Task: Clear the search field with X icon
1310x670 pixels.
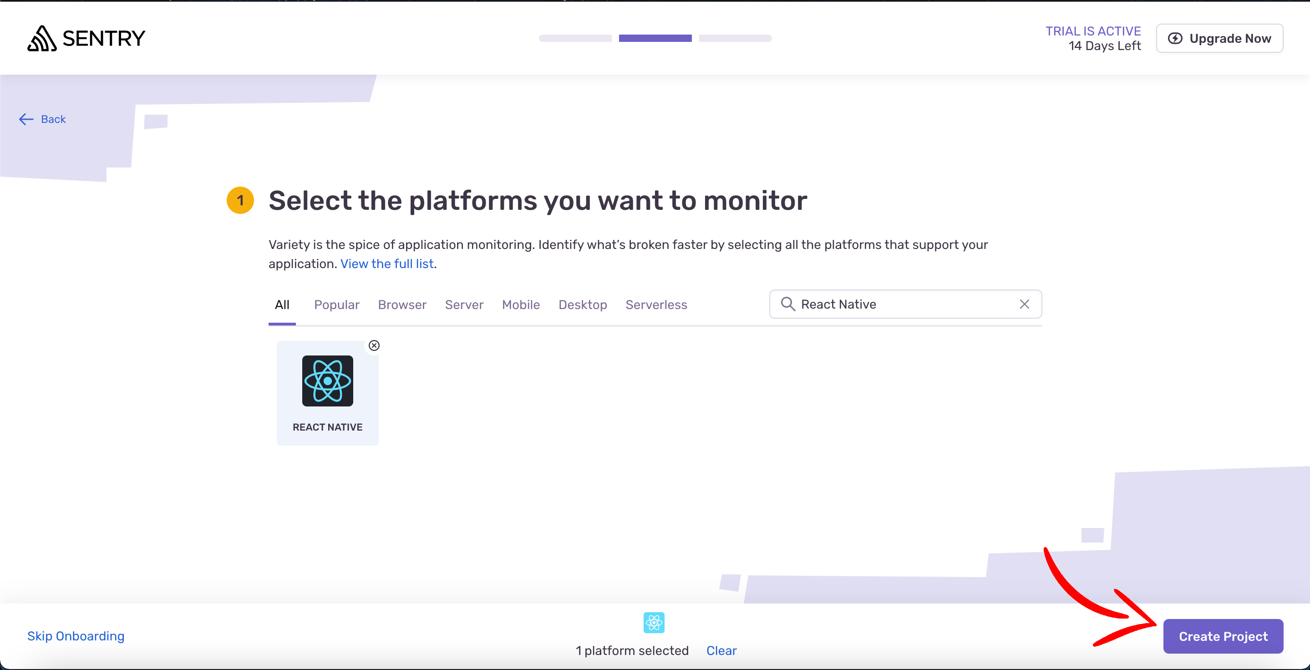Action: (1024, 304)
